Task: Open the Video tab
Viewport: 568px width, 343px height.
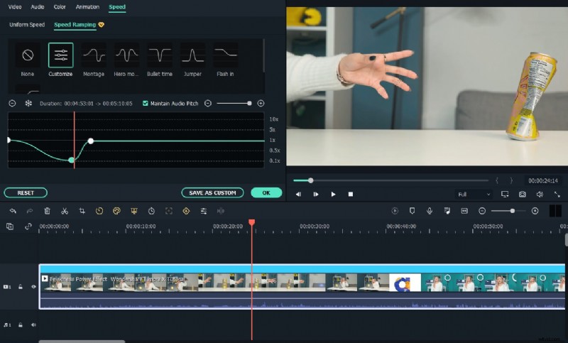Action: tap(15, 7)
